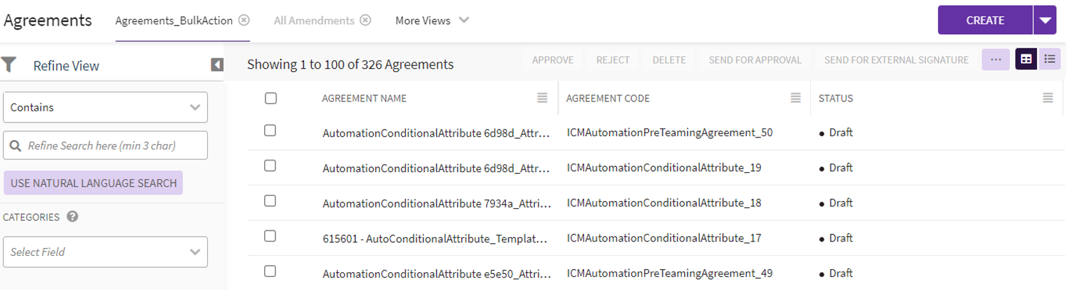The image size is (1067, 290).
Task: Switch to list view
Action: 1050,60
